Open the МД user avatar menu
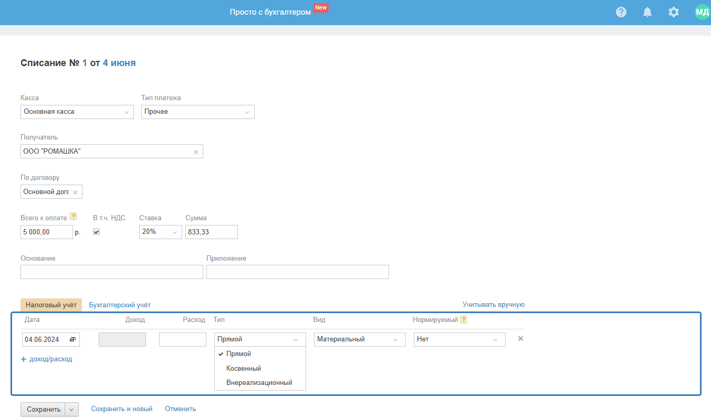 pos(702,12)
